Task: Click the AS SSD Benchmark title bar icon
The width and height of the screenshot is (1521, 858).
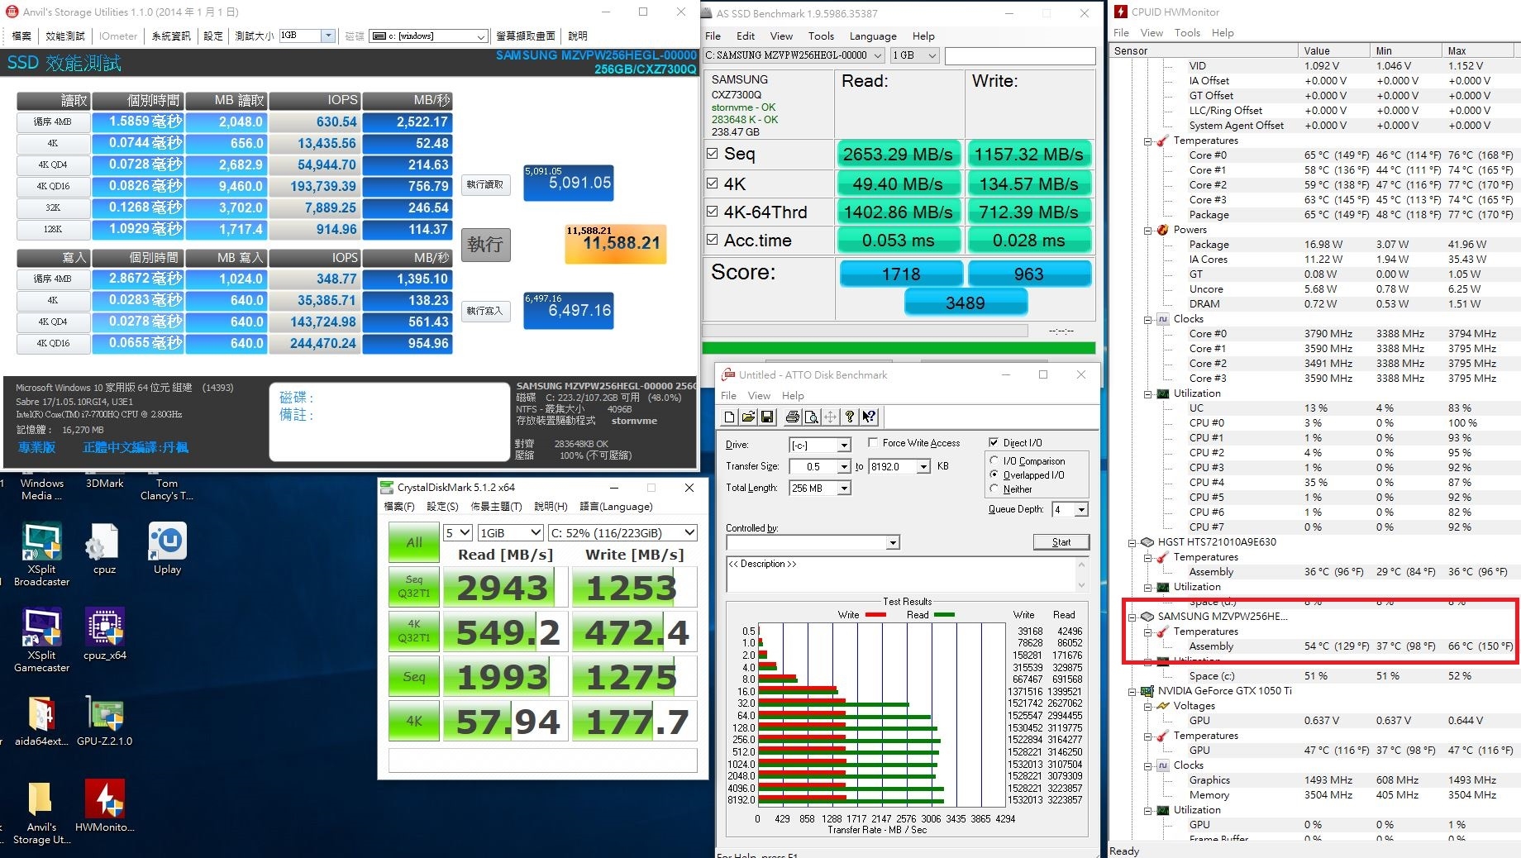Action: 708,13
